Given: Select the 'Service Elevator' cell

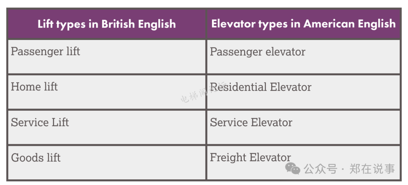Looking at the screenshot, I should coord(251,122).
